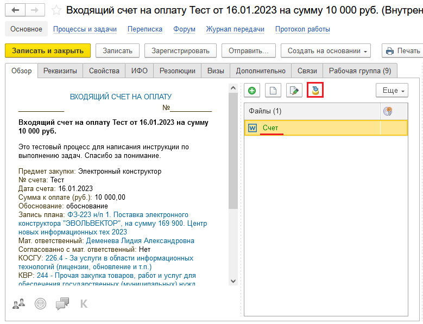Viewport: 423px width, 324px height.
Task: Open the Еще dropdown menu
Action: click(x=392, y=91)
